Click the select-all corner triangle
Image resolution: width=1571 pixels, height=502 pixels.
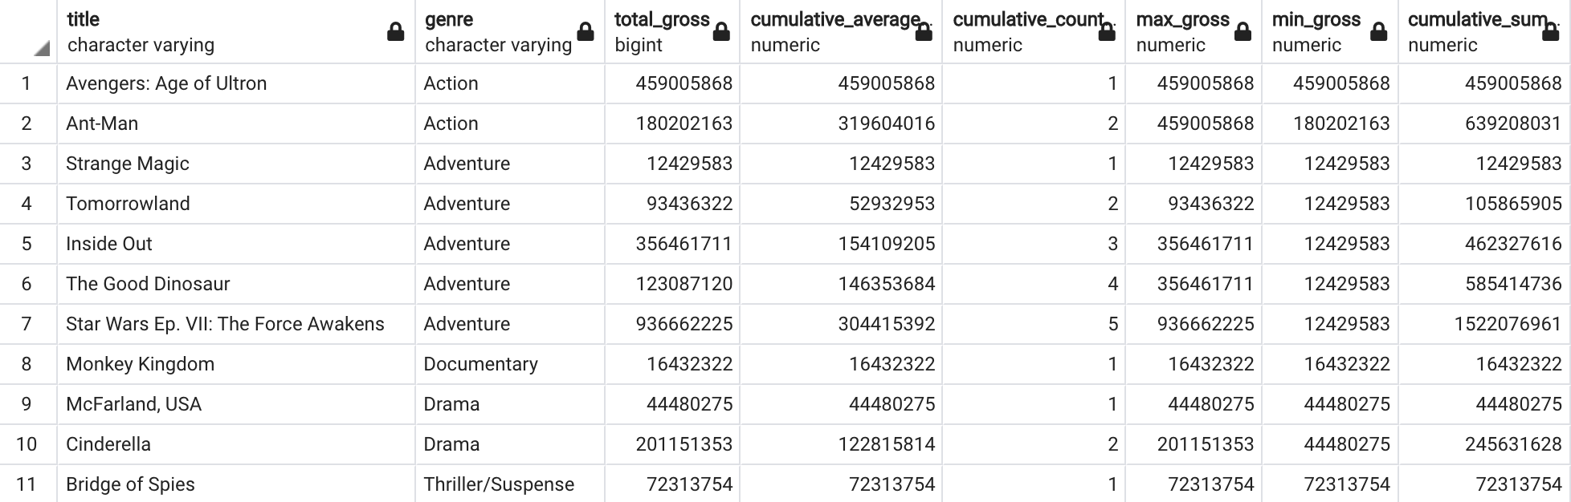coord(42,50)
